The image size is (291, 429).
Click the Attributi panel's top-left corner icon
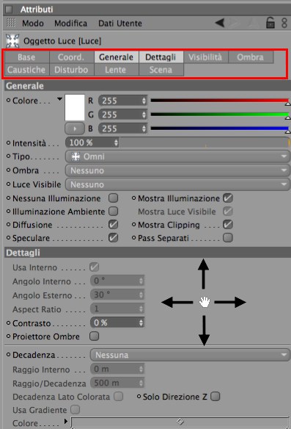pyautogui.click(x=9, y=10)
